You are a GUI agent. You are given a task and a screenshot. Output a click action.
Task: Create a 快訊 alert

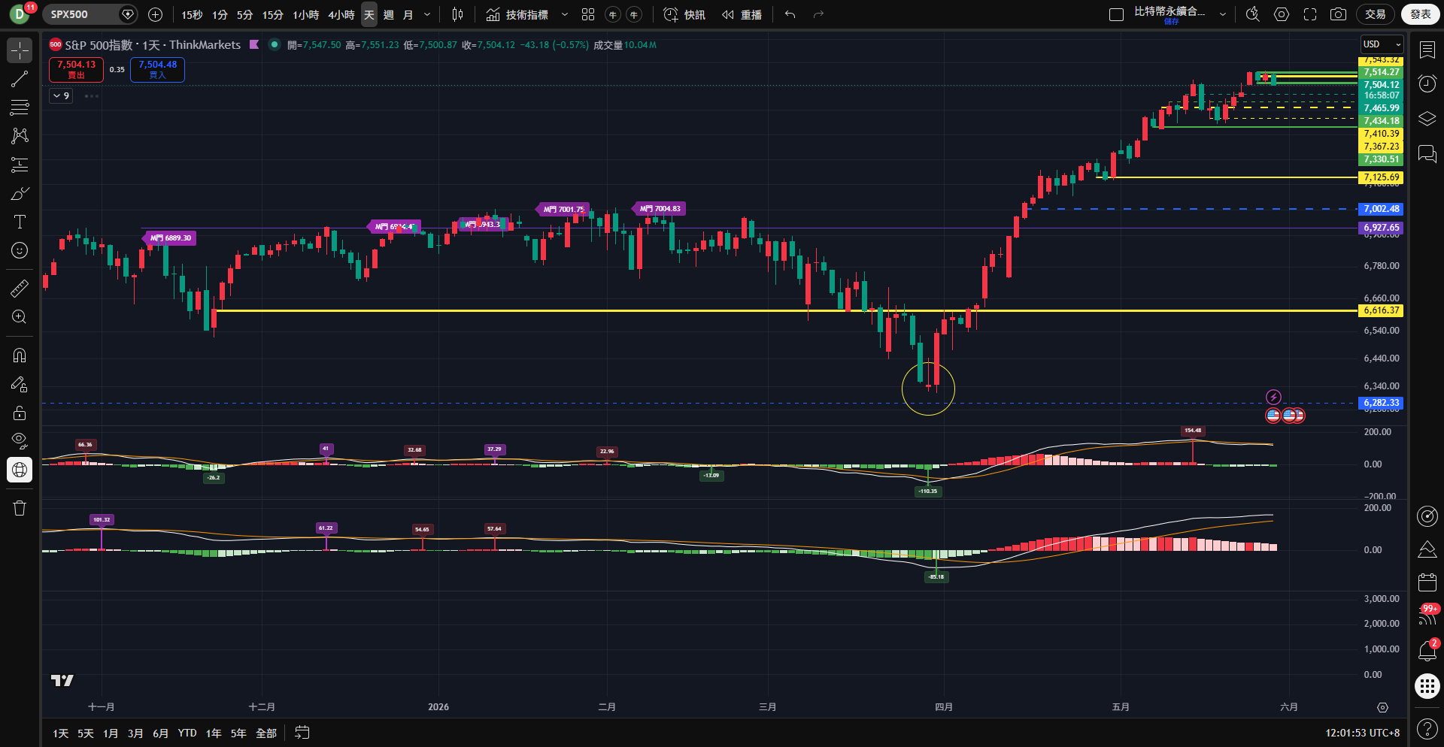684,14
